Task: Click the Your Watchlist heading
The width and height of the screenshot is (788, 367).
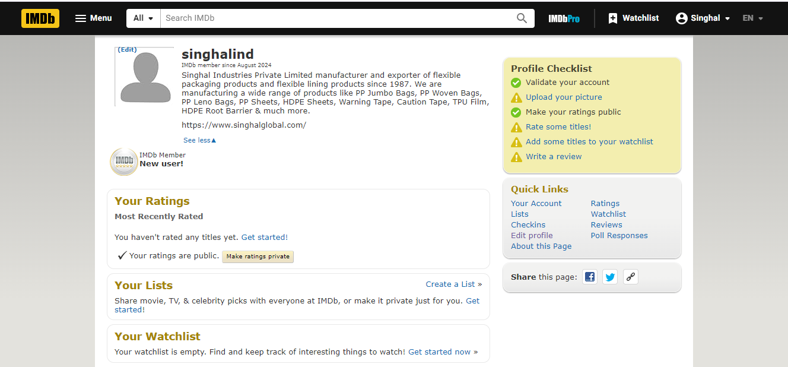Action: tap(157, 336)
